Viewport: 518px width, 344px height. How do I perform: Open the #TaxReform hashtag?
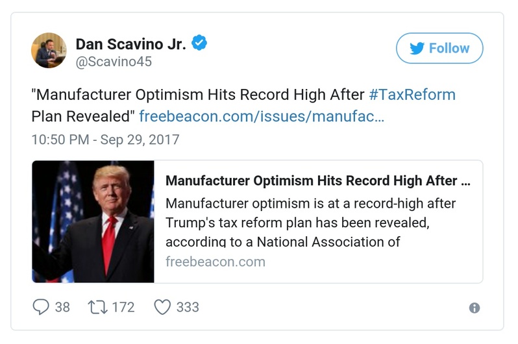(x=412, y=94)
